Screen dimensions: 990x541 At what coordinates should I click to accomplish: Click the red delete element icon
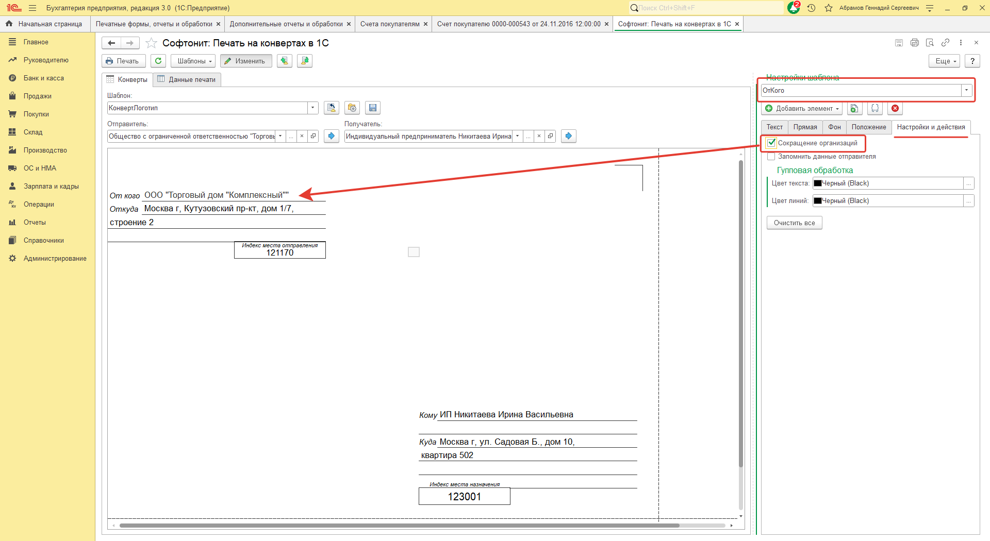tap(895, 108)
